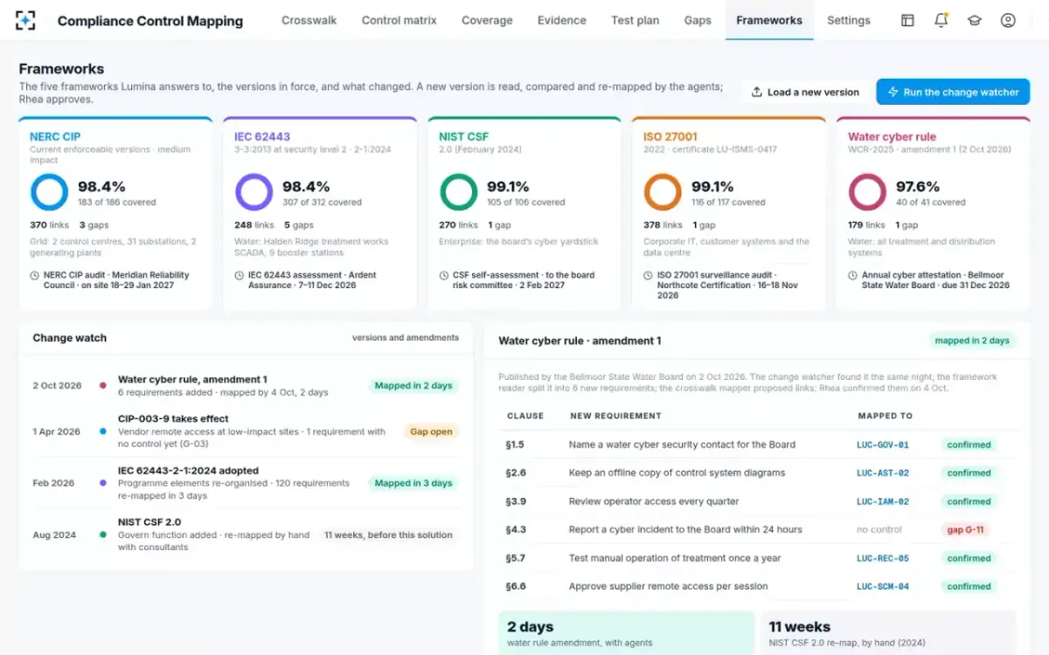Open the graduation cap learning icon
Screen dimensions: 1049x655
coord(975,20)
